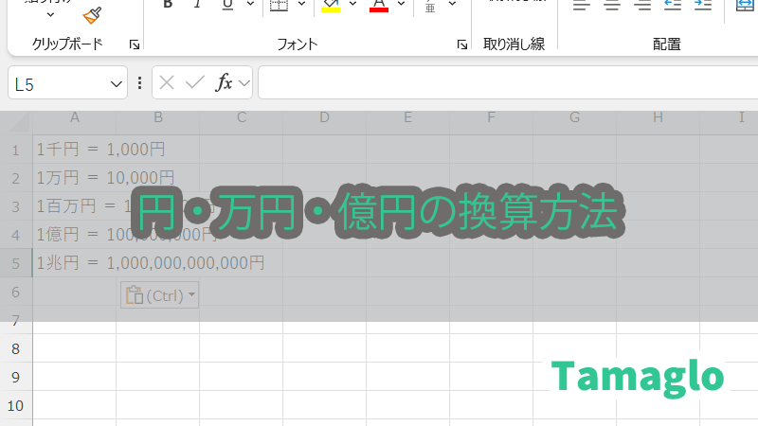Open the Name Box dropdown
The image size is (758, 426).
click(x=117, y=83)
